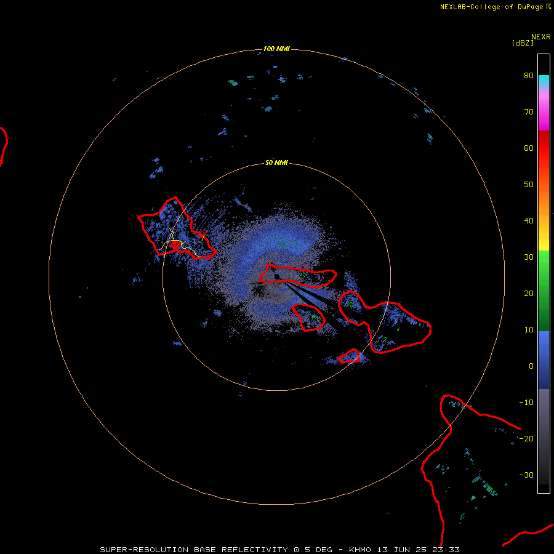
Task: Click the 70 dBZ scale value
Action: (529, 112)
